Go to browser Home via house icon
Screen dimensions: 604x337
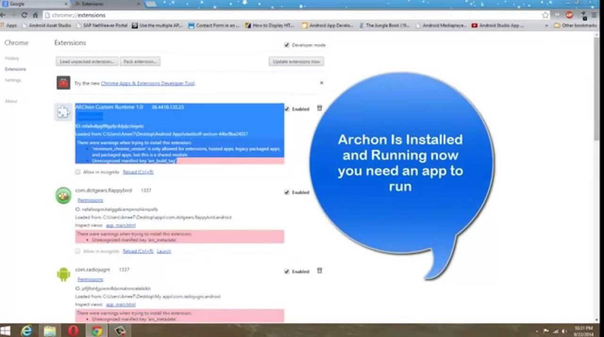click(35, 15)
